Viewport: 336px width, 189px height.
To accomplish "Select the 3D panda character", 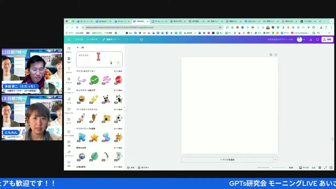I will 106,99.
